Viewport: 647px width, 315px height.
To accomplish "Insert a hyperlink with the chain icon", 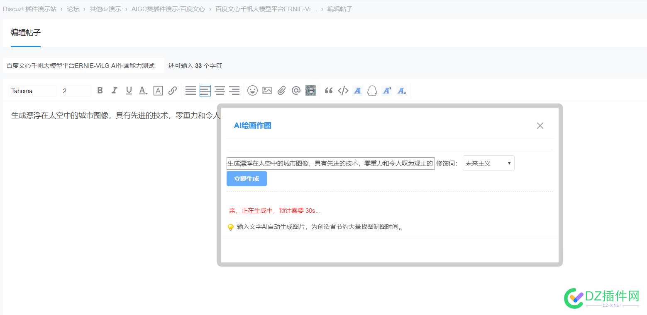I will tap(173, 91).
